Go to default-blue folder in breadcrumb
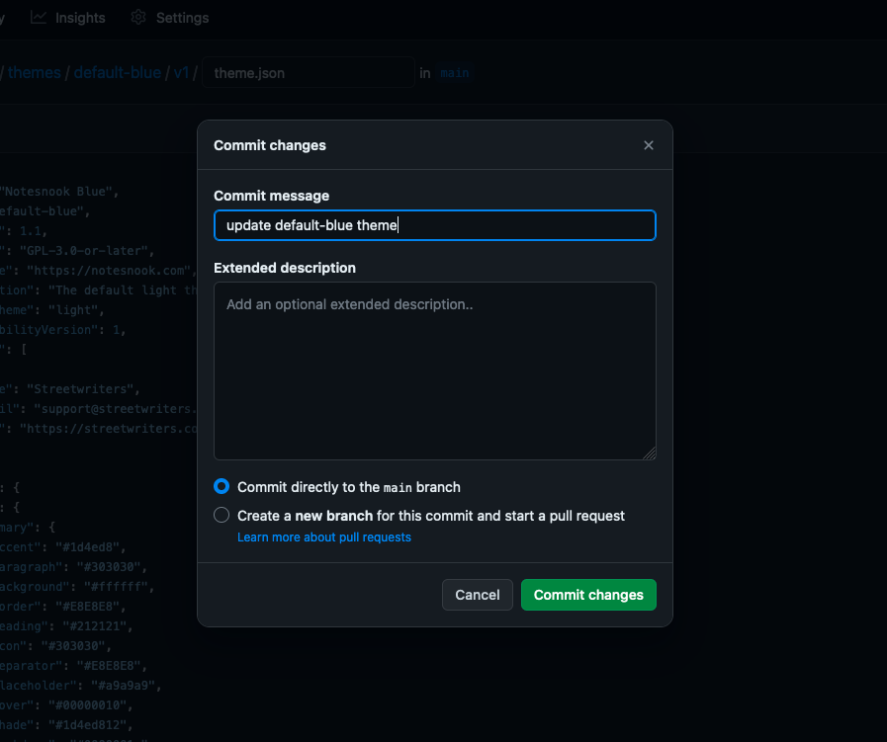 pos(117,73)
